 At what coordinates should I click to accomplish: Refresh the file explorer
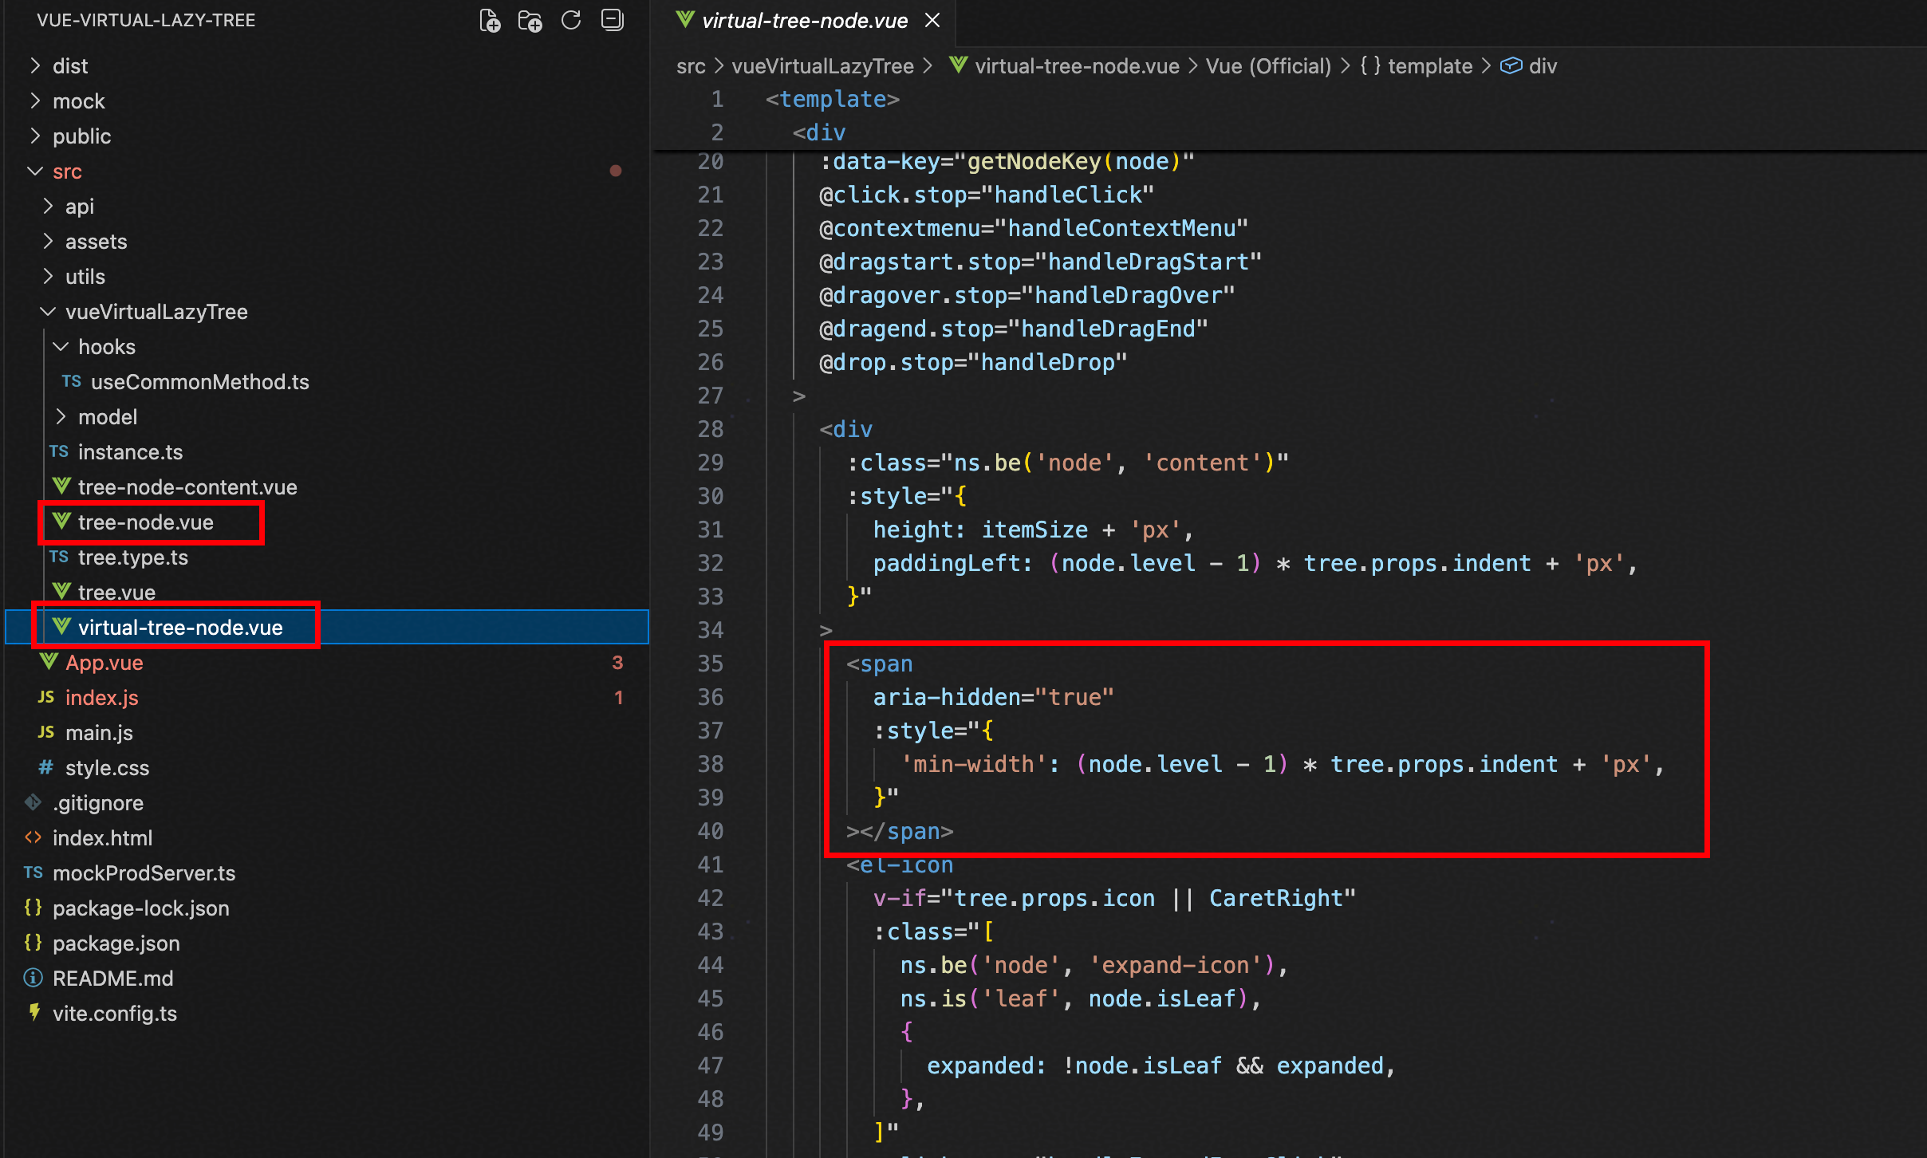click(x=571, y=21)
